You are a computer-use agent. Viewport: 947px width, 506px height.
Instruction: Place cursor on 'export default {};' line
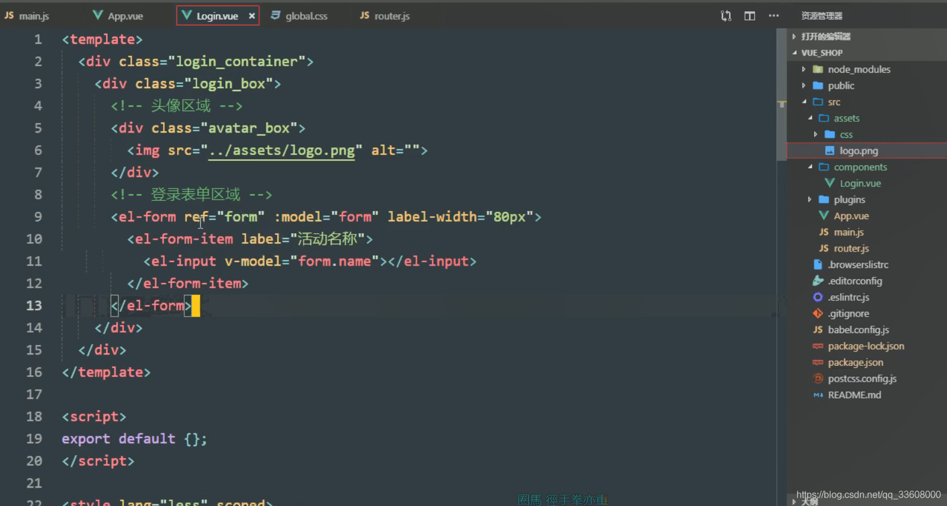coord(135,439)
